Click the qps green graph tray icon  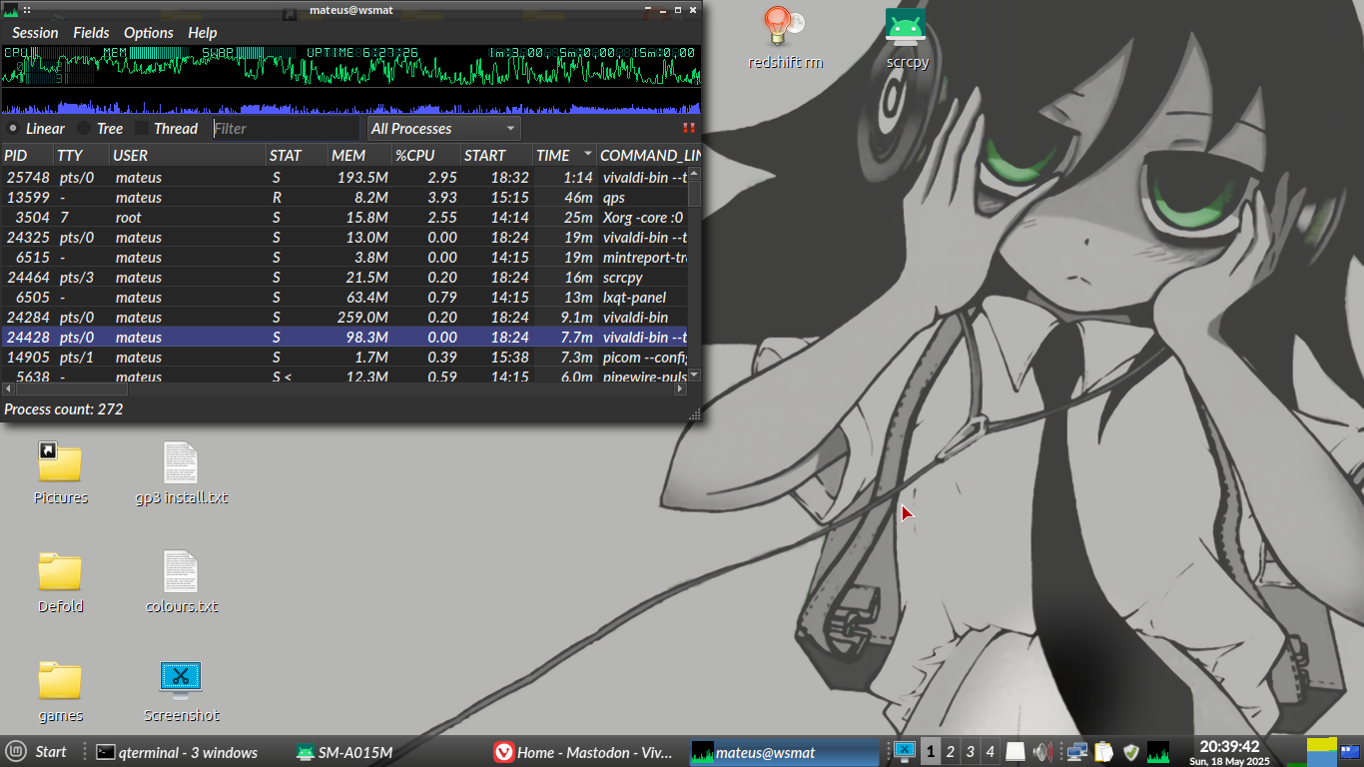[x=1158, y=752]
